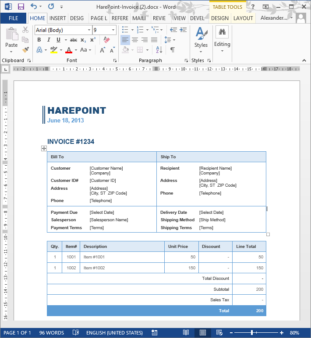Increase paragraph indent
Image resolution: width=311 pixels, height=338 pixels.
pos(183,30)
